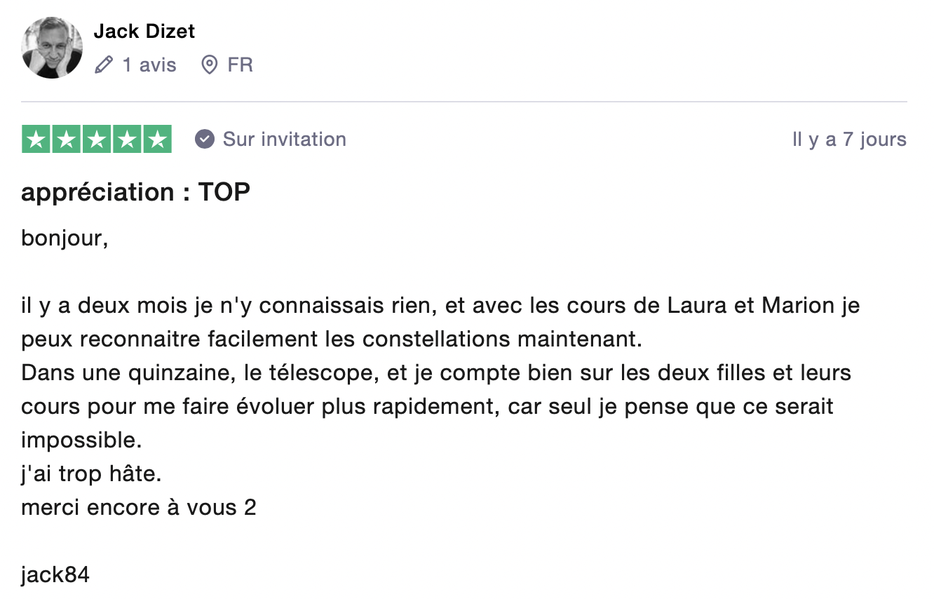934x599 pixels.
Task: Click the first green rating star
Action: pos(36,139)
